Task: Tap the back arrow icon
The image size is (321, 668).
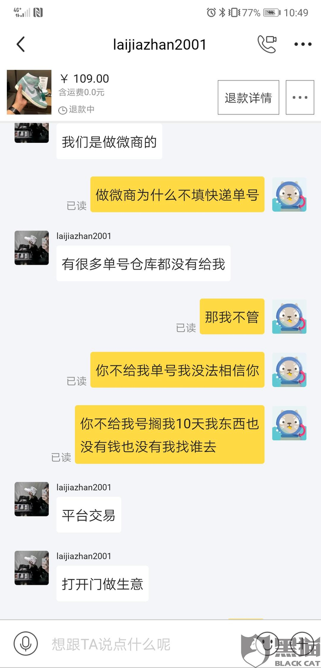Action: (x=20, y=45)
